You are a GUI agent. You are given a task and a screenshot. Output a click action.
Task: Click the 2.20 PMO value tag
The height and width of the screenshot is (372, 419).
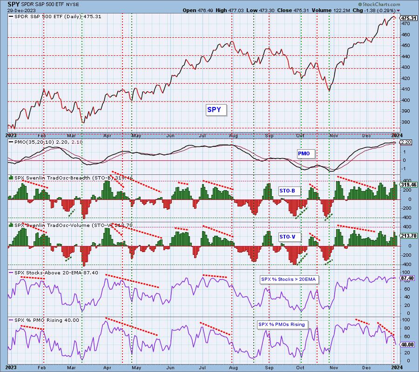406,142
